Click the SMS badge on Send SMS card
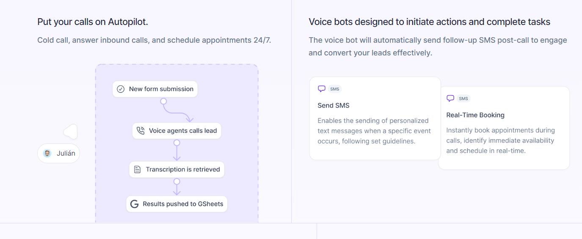 (335, 89)
